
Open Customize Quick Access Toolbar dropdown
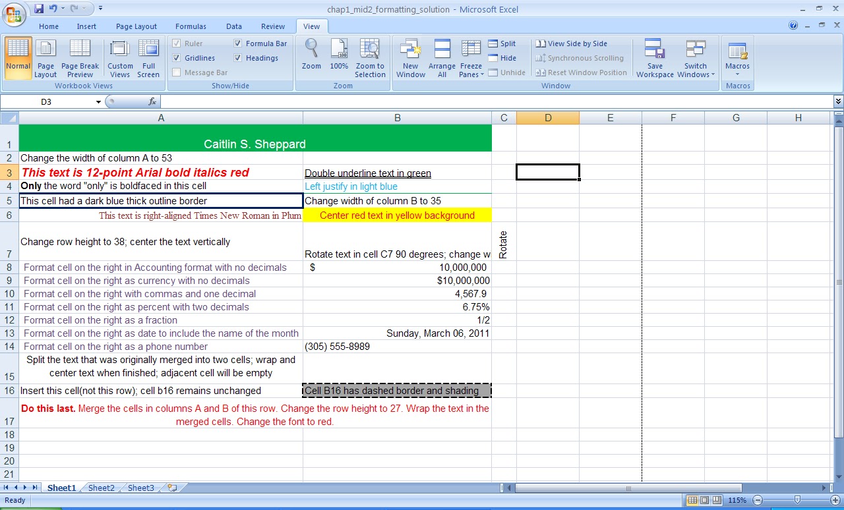tap(101, 9)
